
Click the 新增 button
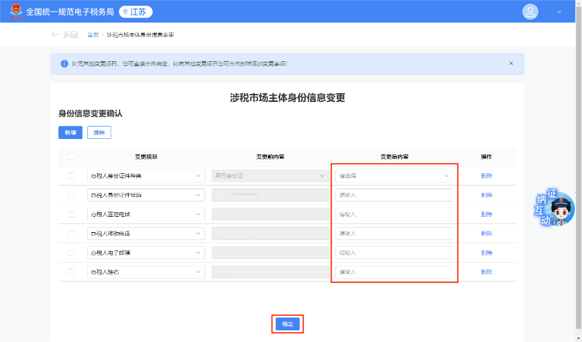[70, 132]
